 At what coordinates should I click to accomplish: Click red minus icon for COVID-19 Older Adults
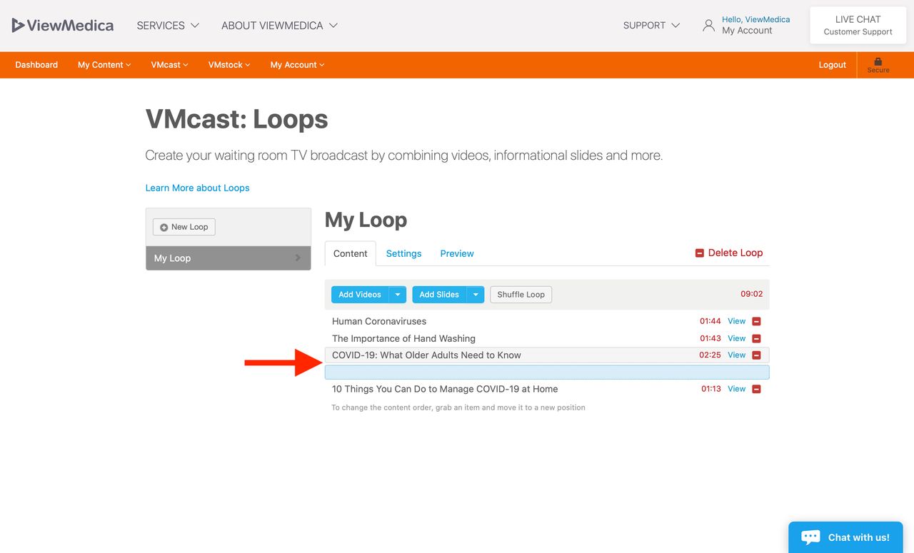coord(756,355)
